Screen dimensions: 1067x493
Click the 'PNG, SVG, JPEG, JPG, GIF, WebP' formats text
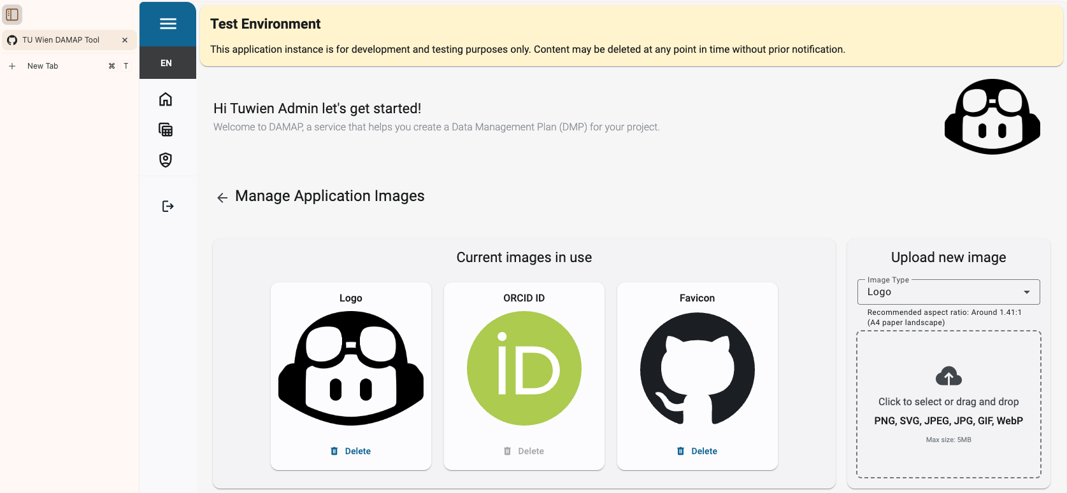(x=949, y=421)
